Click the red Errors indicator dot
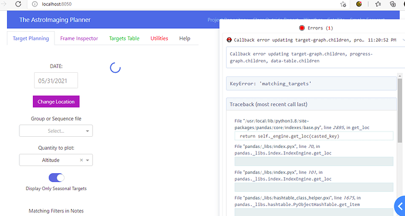This screenshot has width=405, height=216. pyautogui.click(x=302, y=28)
